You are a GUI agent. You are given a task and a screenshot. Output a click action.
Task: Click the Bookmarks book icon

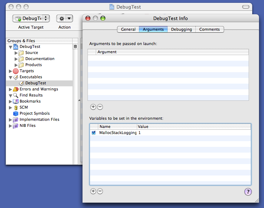click(x=16, y=101)
